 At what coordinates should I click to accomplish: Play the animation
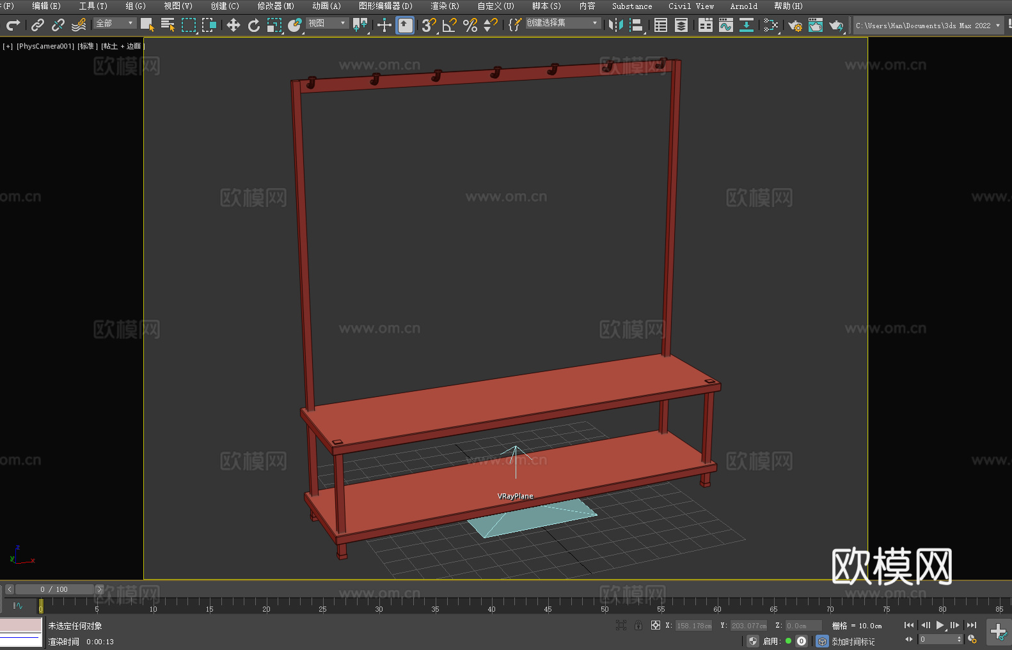coord(940,625)
